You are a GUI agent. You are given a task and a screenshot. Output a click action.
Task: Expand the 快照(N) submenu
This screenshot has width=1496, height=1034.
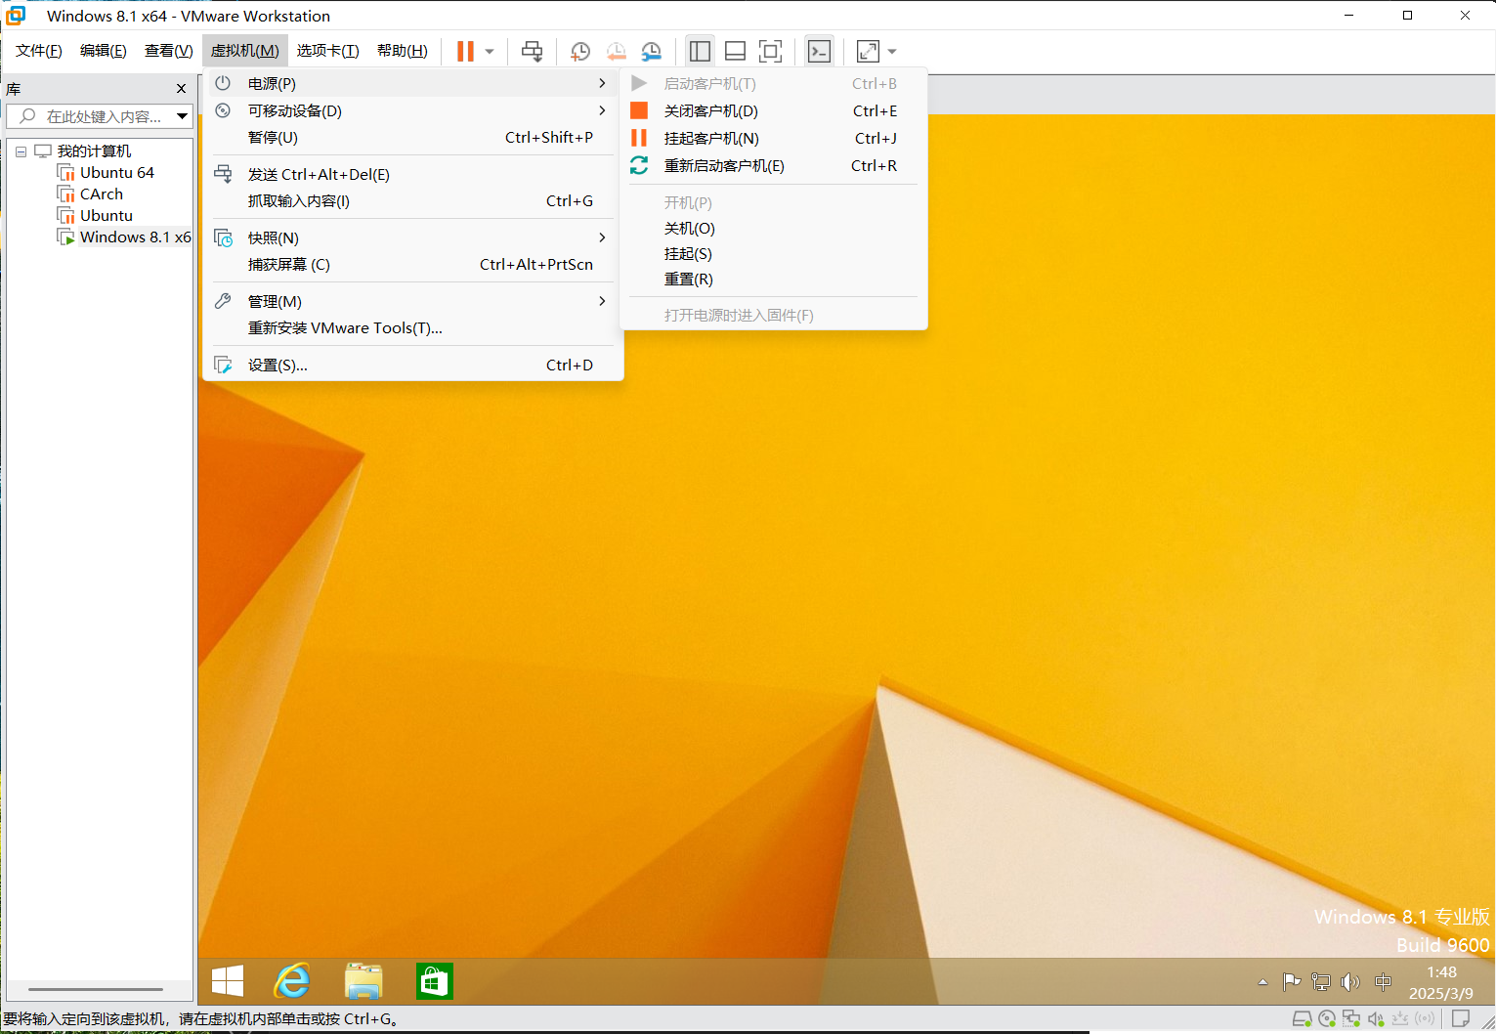click(x=412, y=237)
